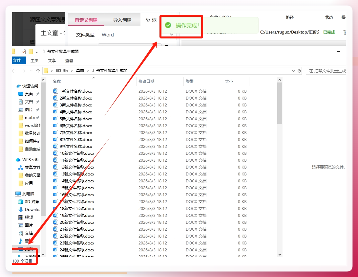Select file 5新文件名称.docx
This screenshot has height=277, width=358.
click(76, 119)
